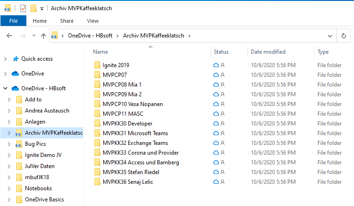Switch to the View ribbon tab

tap(93, 21)
